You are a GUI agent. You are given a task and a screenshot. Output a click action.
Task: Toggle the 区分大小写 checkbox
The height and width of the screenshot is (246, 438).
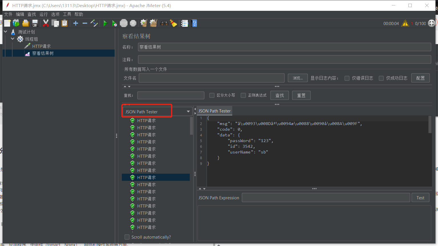(x=212, y=95)
